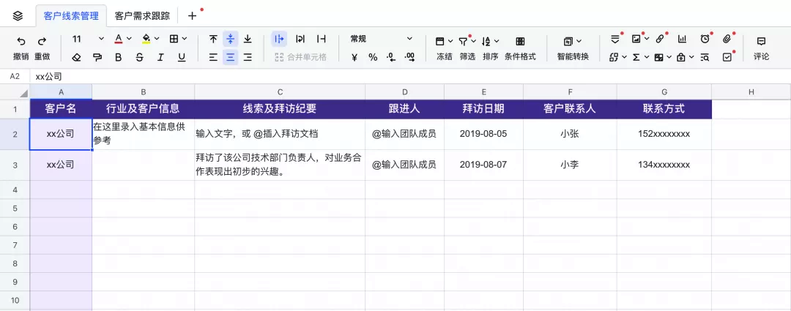791x311 pixels.
Task: Apply font color red A swatch
Action: [x=118, y=39]
